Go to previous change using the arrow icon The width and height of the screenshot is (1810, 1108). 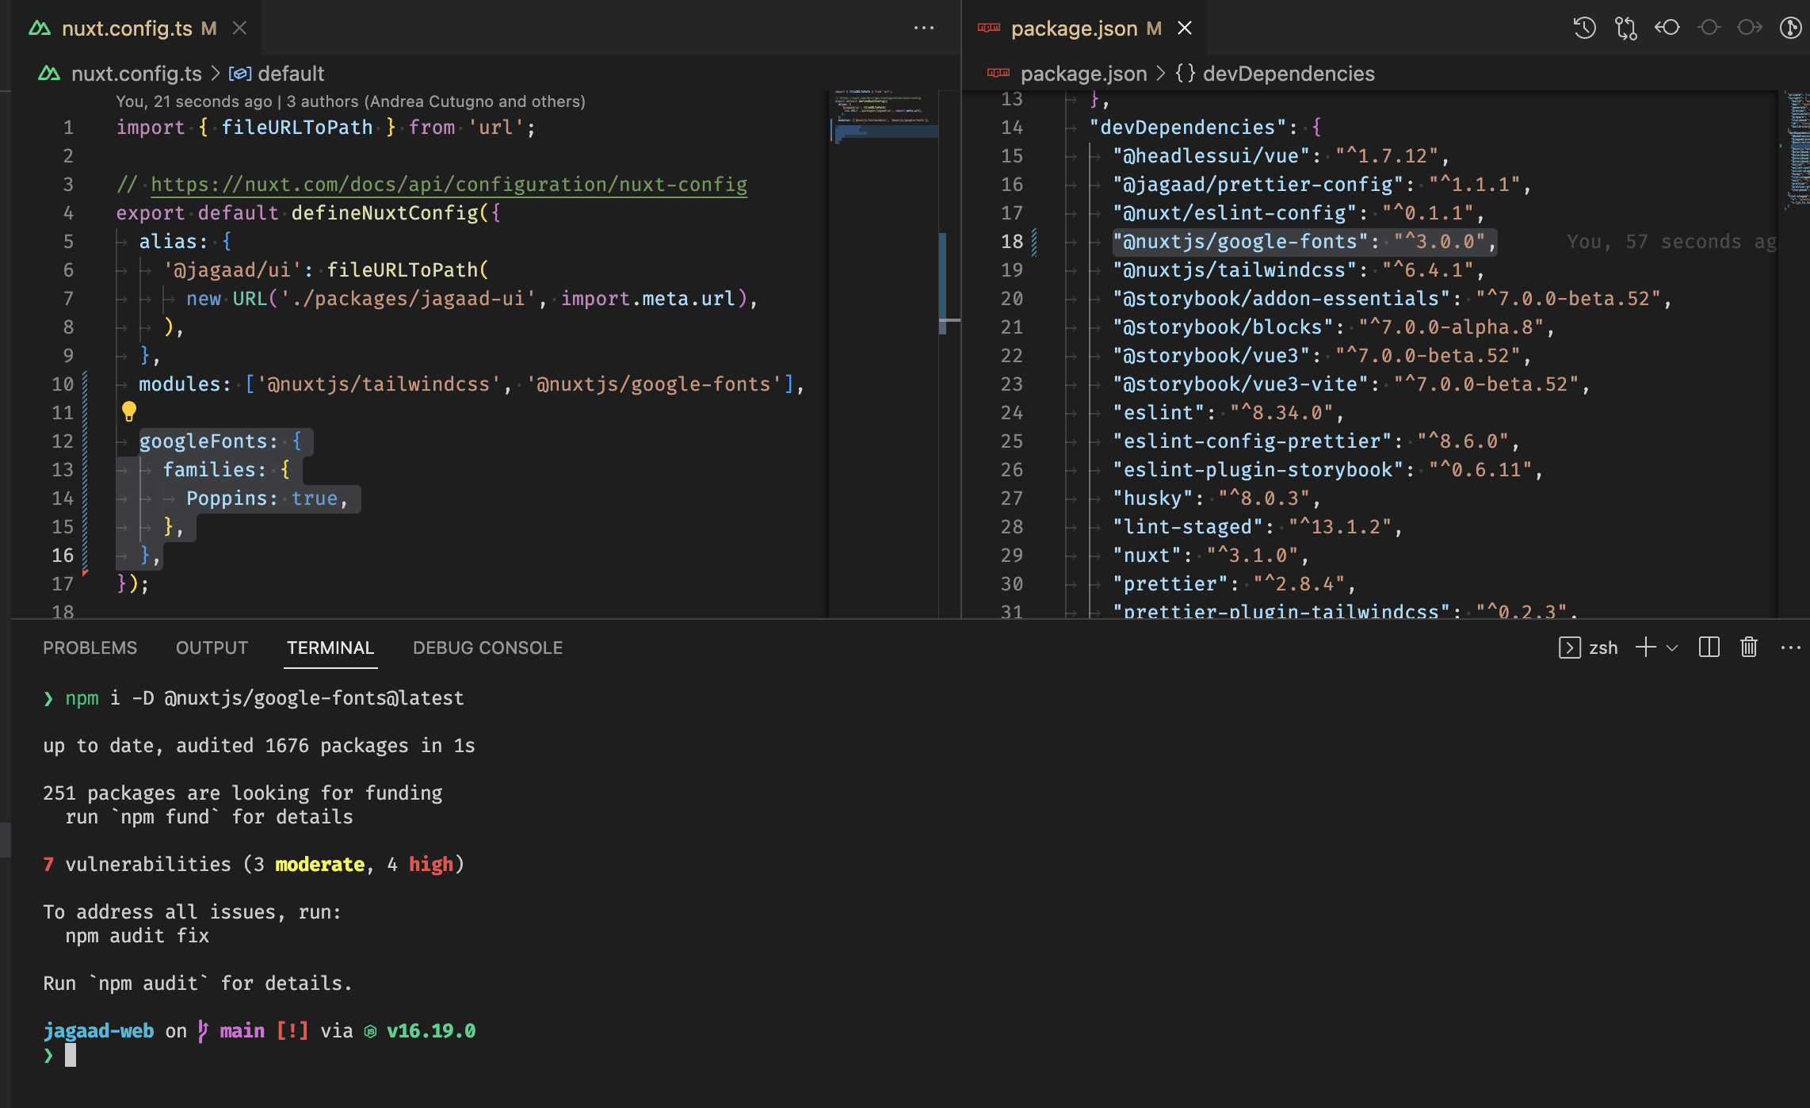click(1667, 28)
